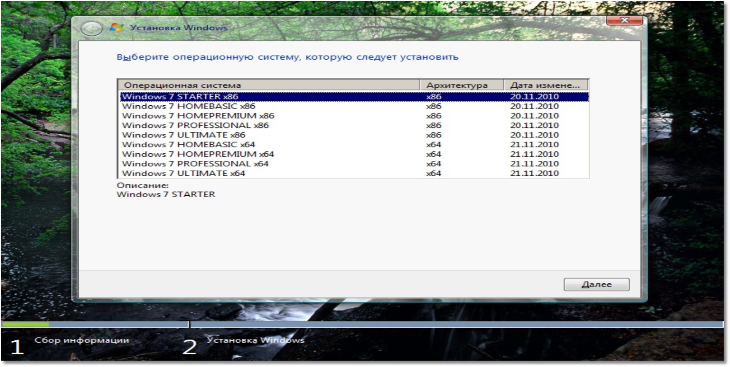Select Windows 7 HOMEBASIC x64 row
The height and width of the screenshot is (367, 730).
click(354, 145)
